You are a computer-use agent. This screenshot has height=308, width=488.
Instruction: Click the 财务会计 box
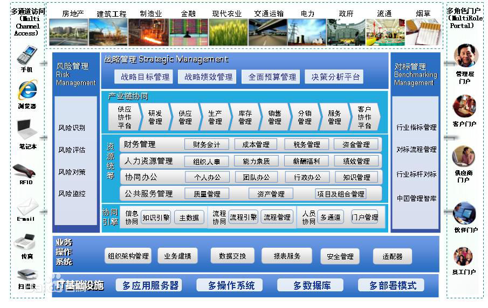pos(207,144)
